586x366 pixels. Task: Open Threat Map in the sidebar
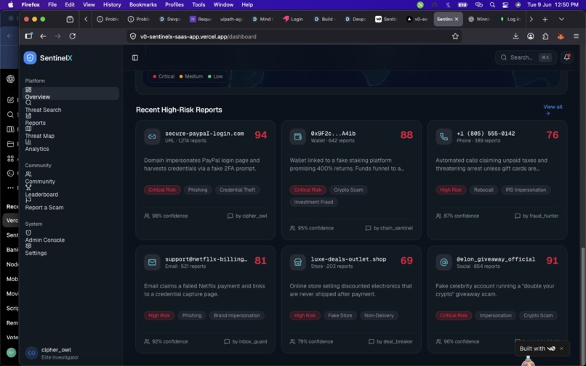pos(70,133)
